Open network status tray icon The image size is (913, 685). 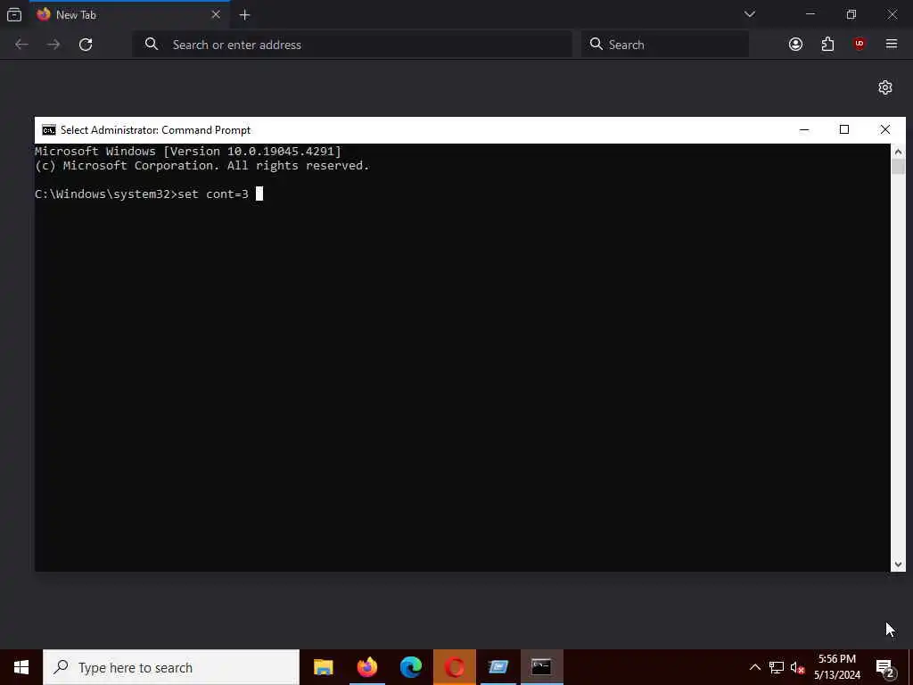tap(777, 667)
